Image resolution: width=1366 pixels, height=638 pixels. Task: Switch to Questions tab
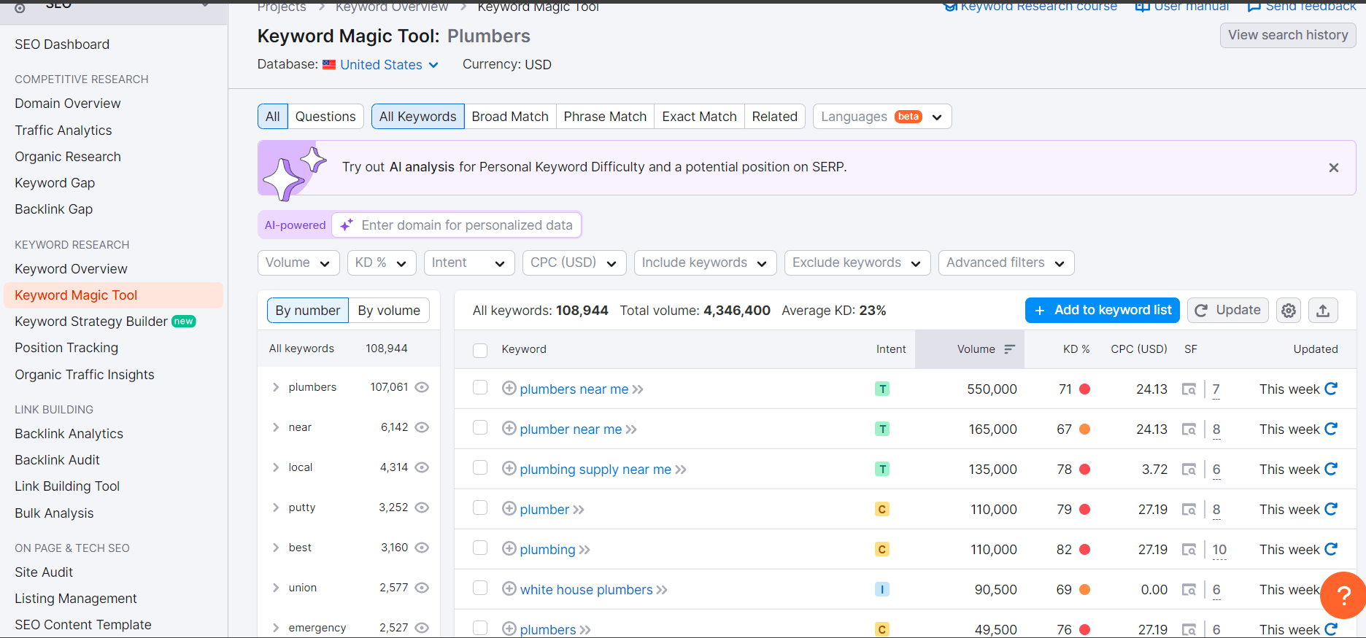(x=325, y=117)
